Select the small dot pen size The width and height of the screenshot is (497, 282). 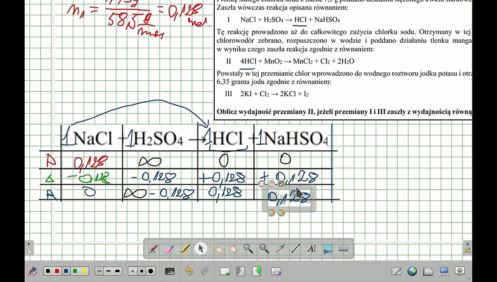pos(133,271)
